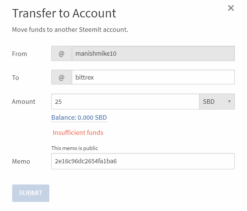Click the disabled From field showing manishmike10
247x211 pixels.
point(153,54)
